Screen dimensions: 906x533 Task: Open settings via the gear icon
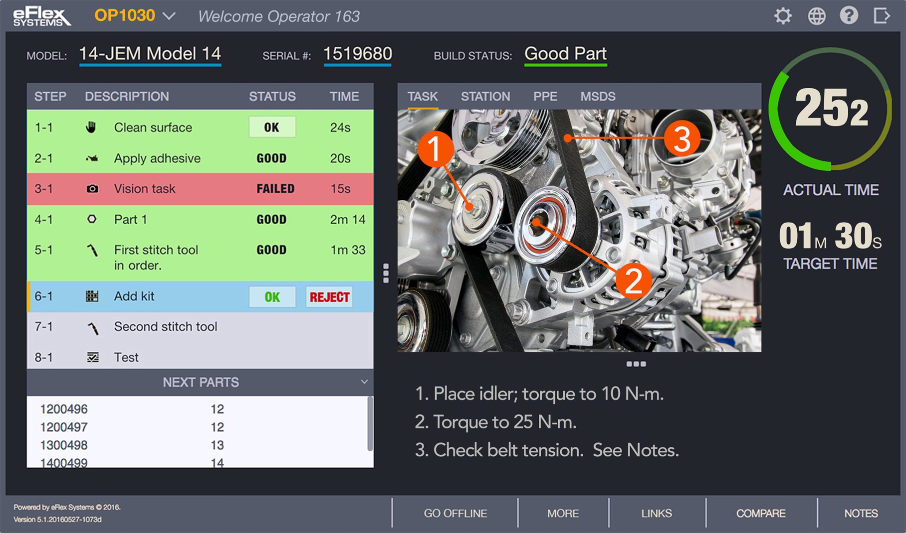click(x=782, y=16)
